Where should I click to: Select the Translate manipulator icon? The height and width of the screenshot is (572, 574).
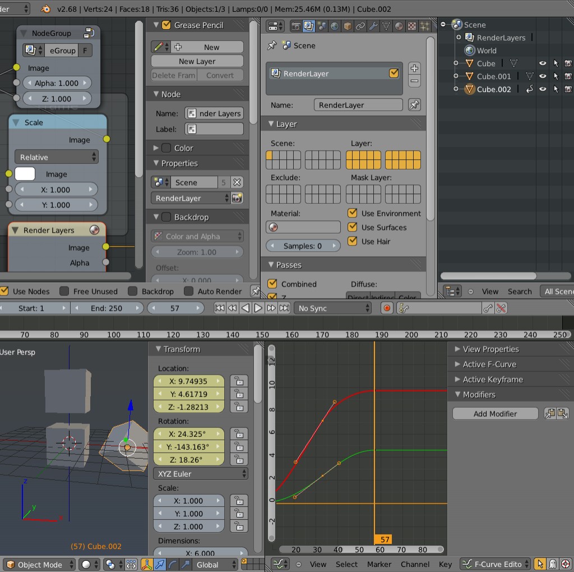coord(159,565)
